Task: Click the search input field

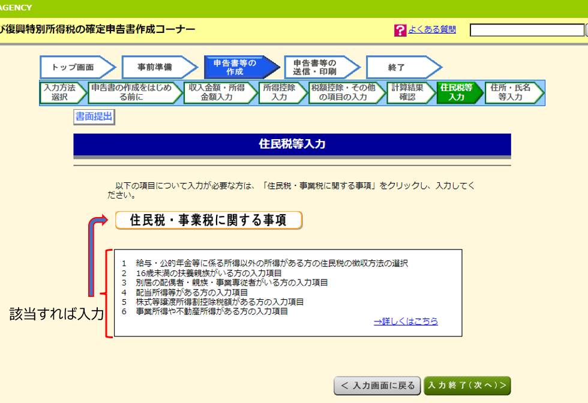Action: click(x=527, y=30)
